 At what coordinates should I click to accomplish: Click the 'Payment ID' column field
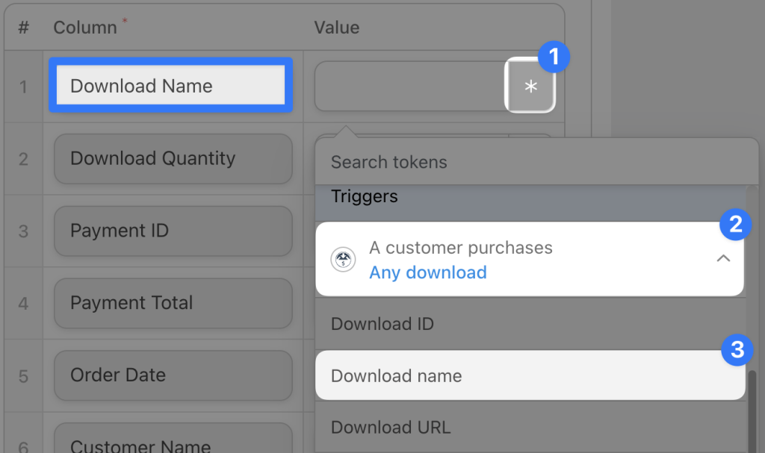pyautogui.click(x=173, y=231)
